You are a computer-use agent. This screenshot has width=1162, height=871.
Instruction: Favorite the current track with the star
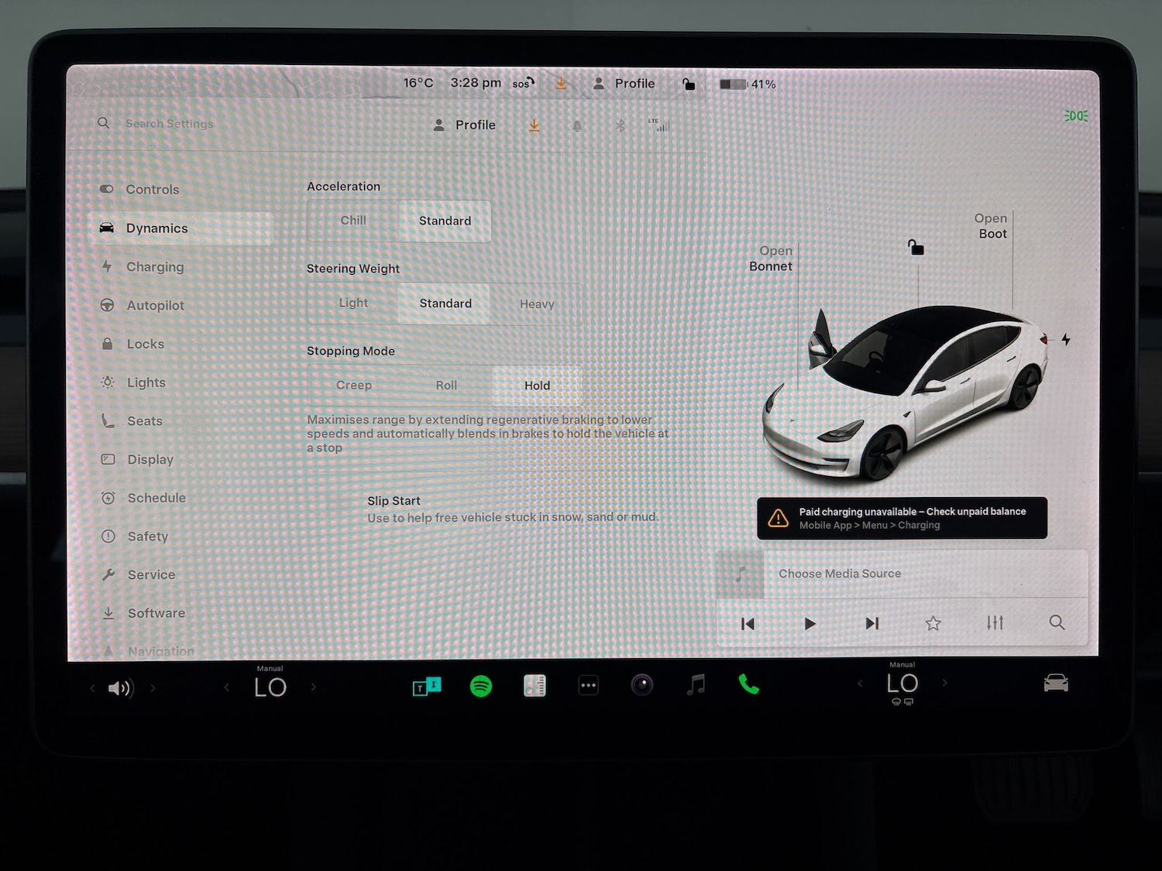coord(933,622)
